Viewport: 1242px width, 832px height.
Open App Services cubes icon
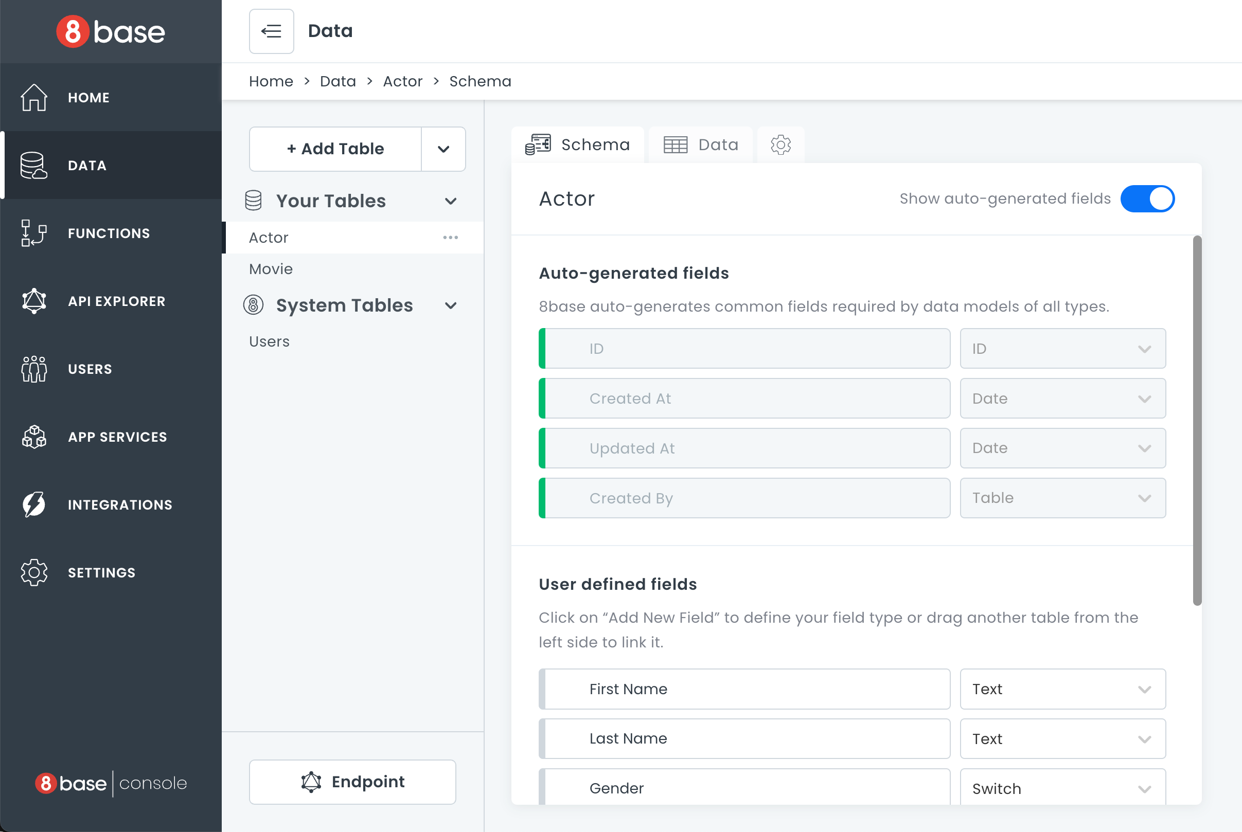(34, 437)
